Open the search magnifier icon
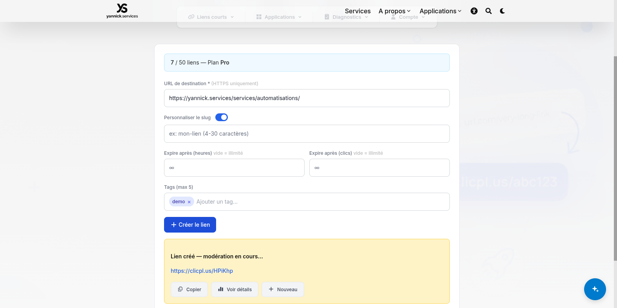Viewport: 617px width, 308px height. click(489, 11)
